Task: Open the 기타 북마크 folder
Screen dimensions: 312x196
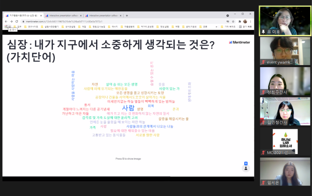Action: [228, 27]
